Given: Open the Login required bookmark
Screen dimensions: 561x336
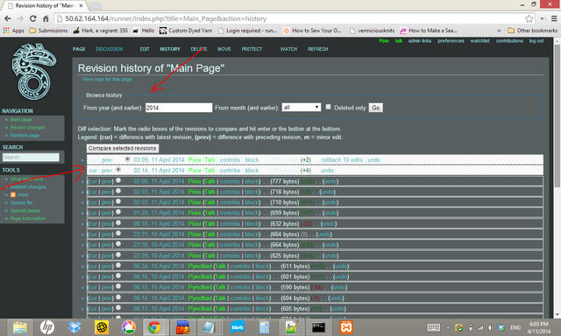Looking at the screenshot, I should click(247, 31).
